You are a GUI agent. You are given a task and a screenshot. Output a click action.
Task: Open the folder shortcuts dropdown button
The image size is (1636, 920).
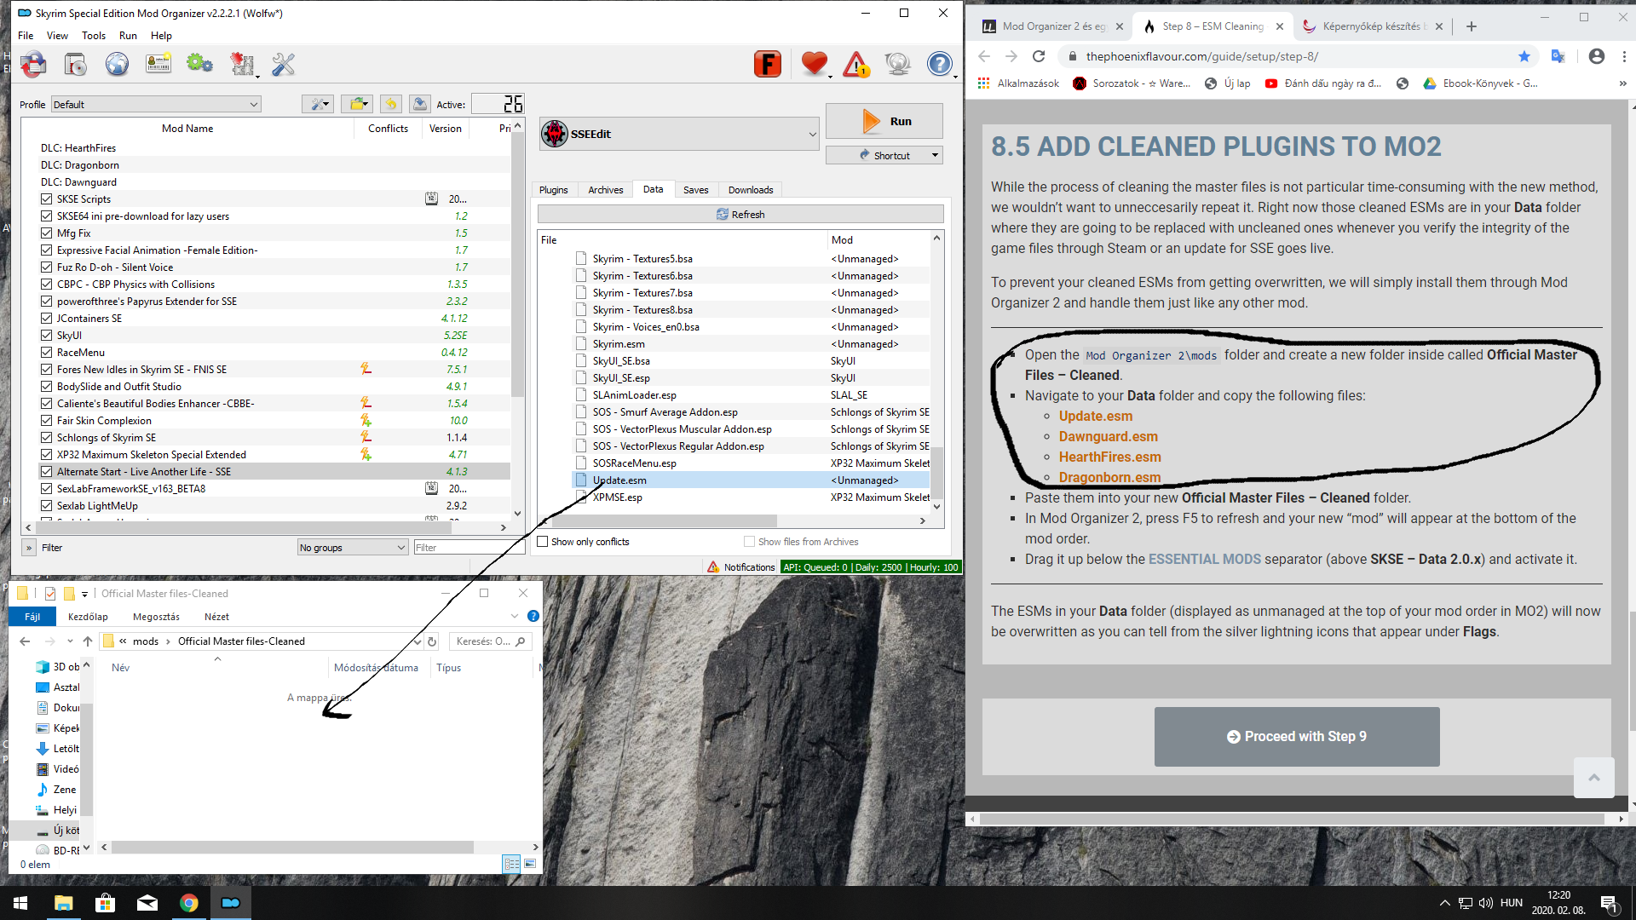(358, 104)
